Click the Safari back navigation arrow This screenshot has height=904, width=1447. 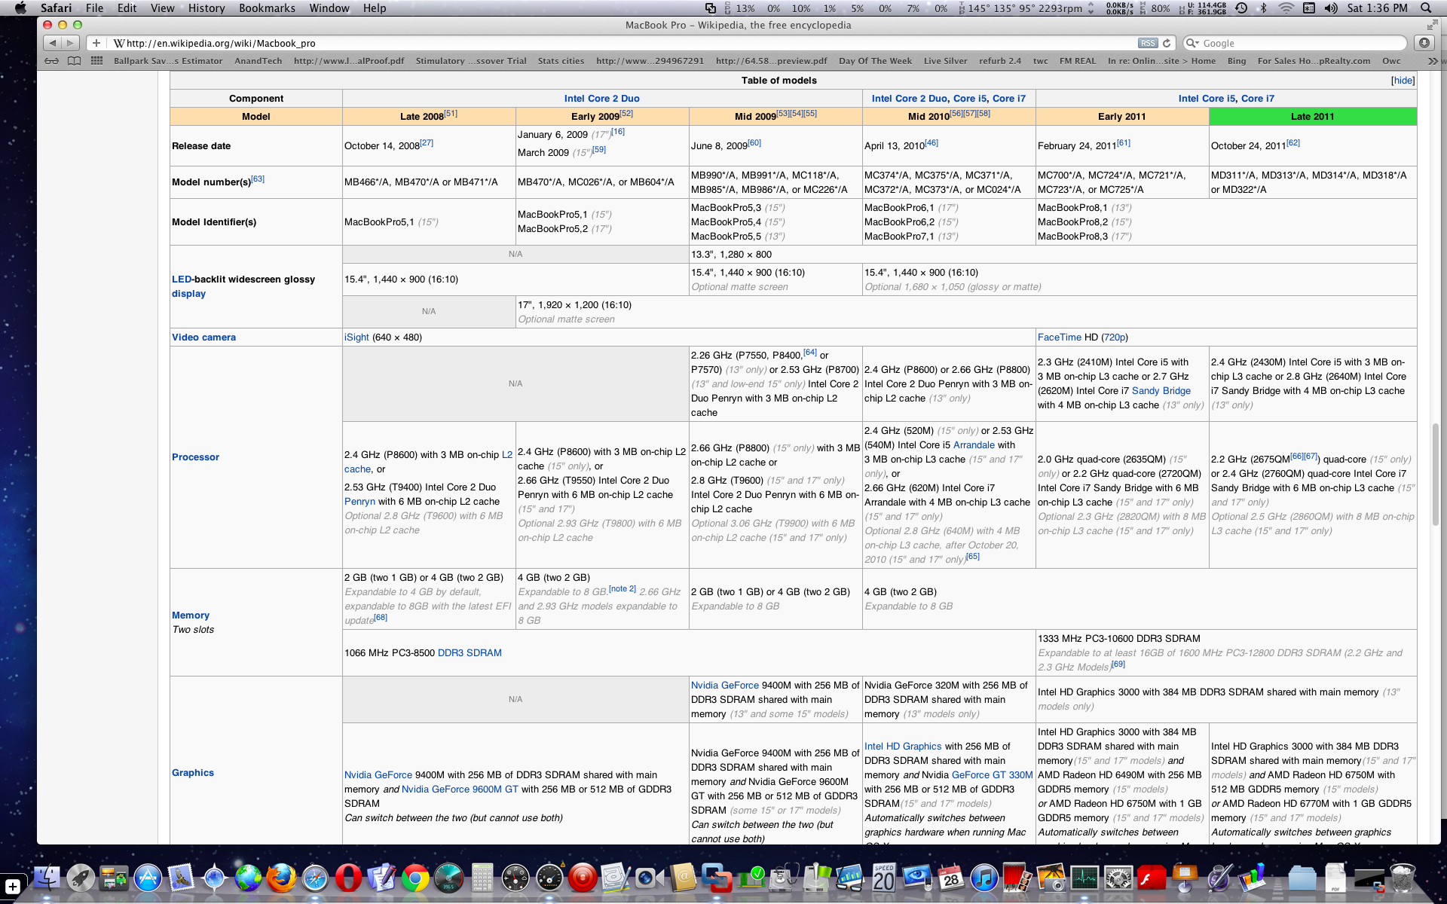coord(52,43)
